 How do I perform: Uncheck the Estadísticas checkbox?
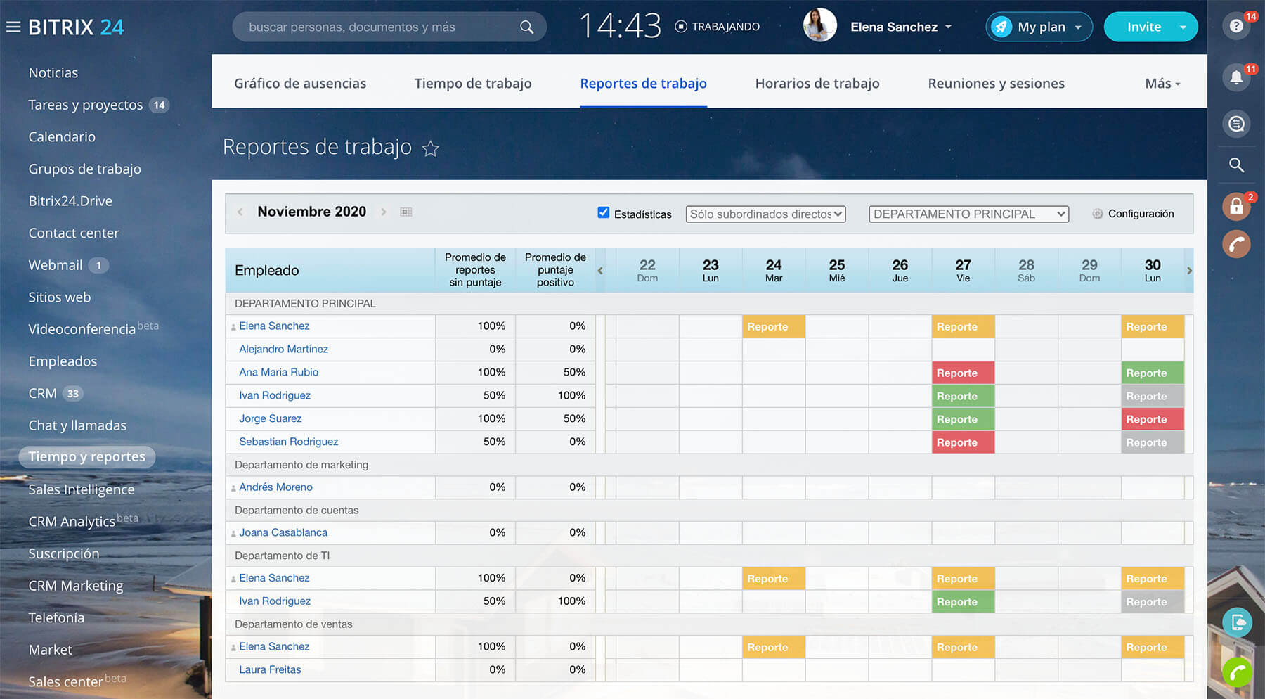tap(603, 212)
